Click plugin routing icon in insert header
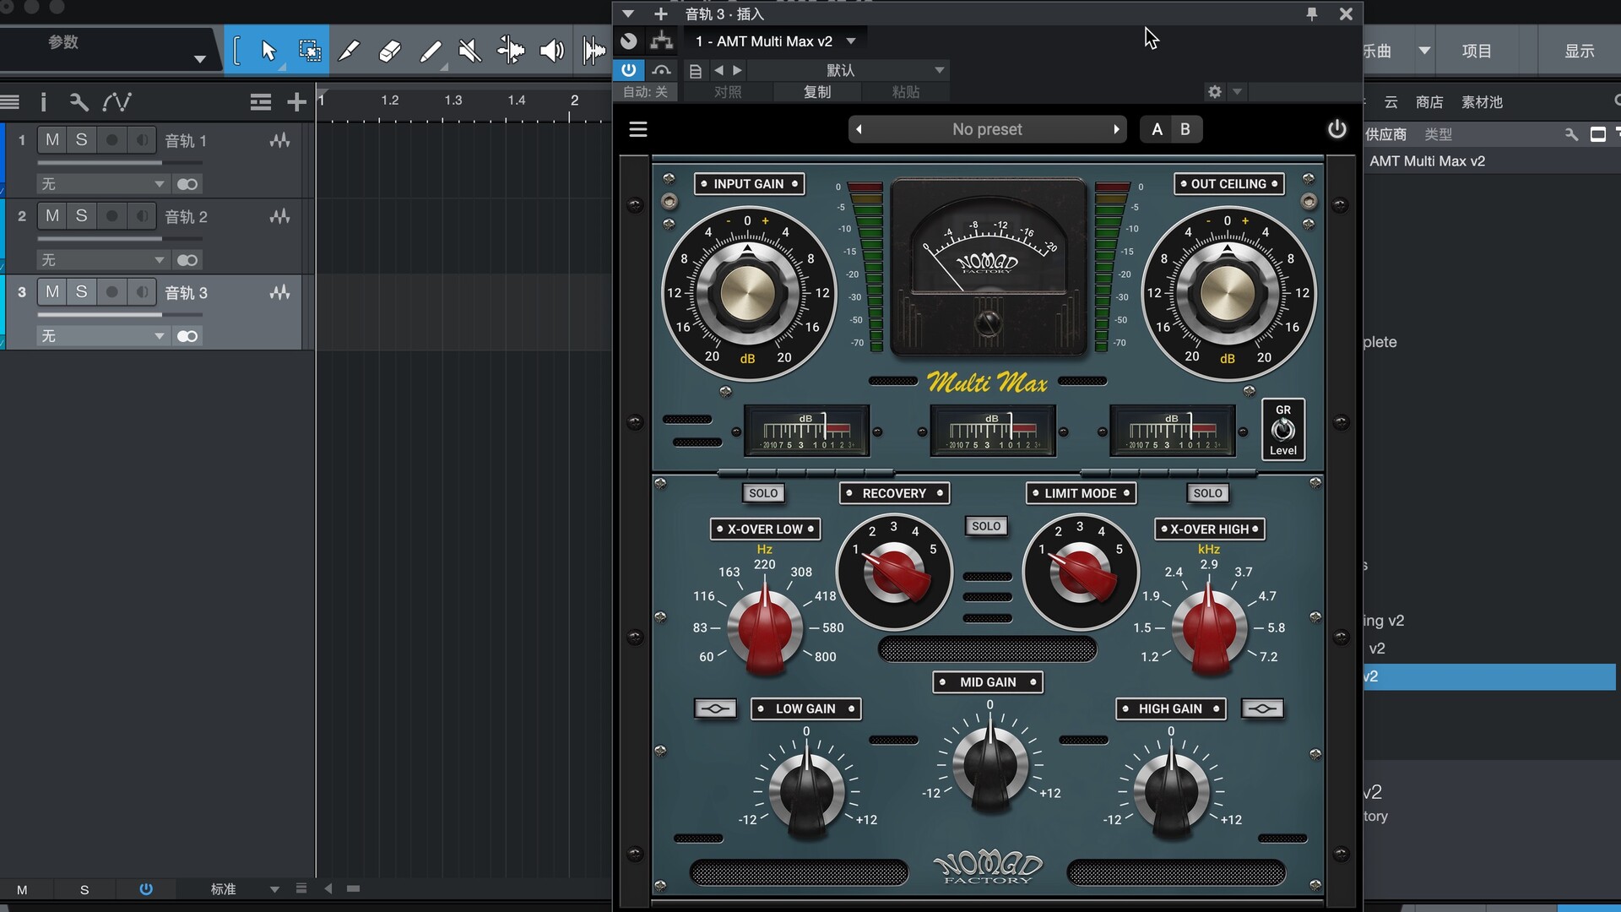 coord(661,41)
